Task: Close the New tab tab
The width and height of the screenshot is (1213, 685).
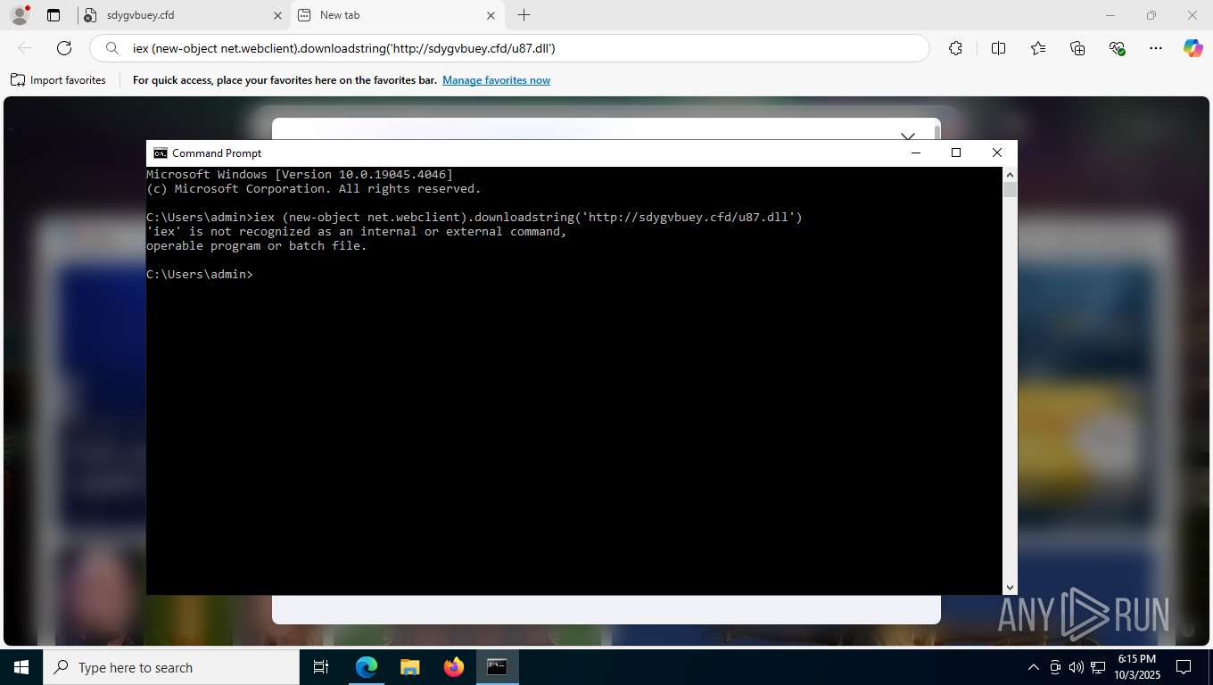Action: [x=491, y=15]
